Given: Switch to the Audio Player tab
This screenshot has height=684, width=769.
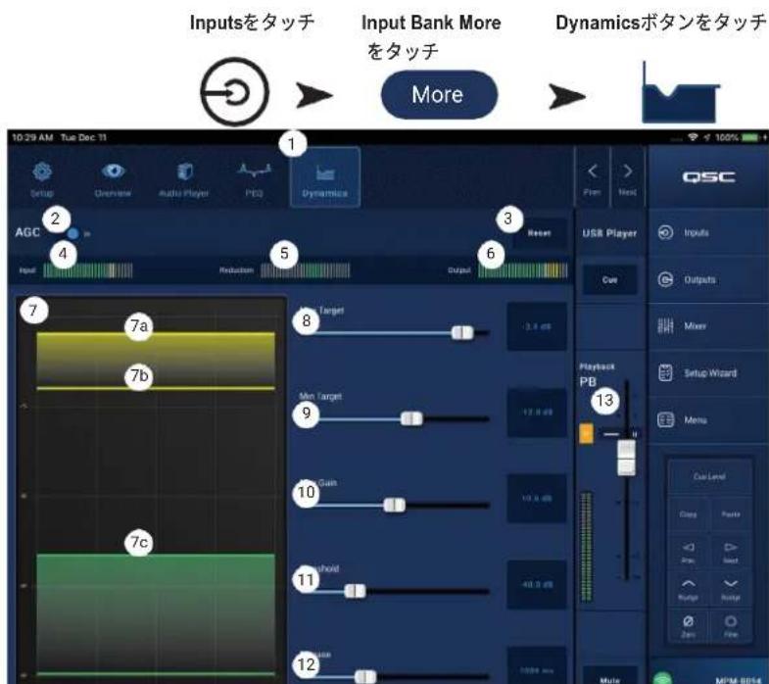Looking at the screenshot, I should 184,178.
